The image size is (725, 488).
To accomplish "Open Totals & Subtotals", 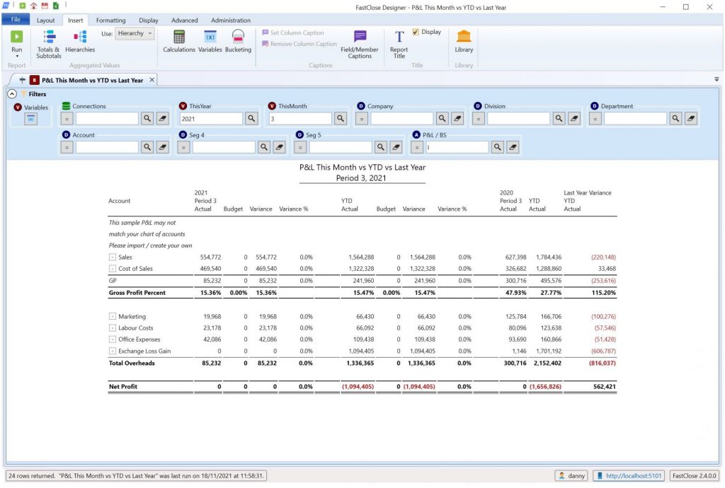I will pos(49,44).
